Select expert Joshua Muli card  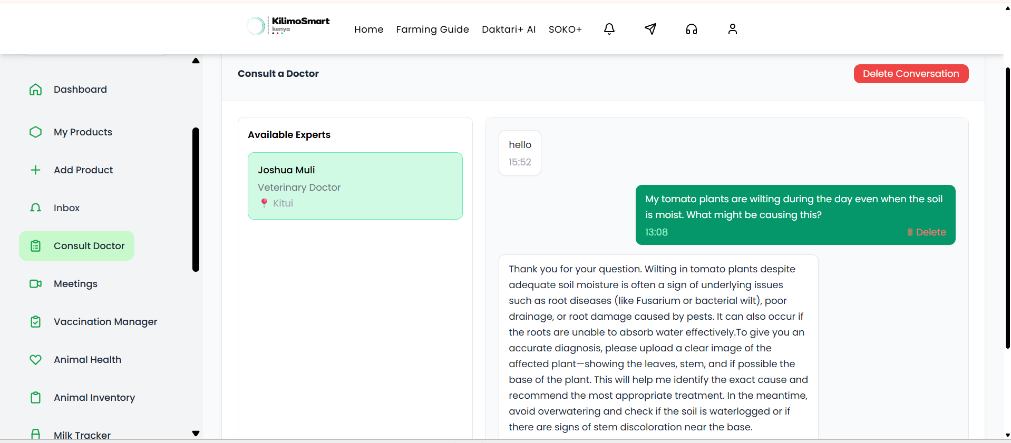[x=355, y=186]
